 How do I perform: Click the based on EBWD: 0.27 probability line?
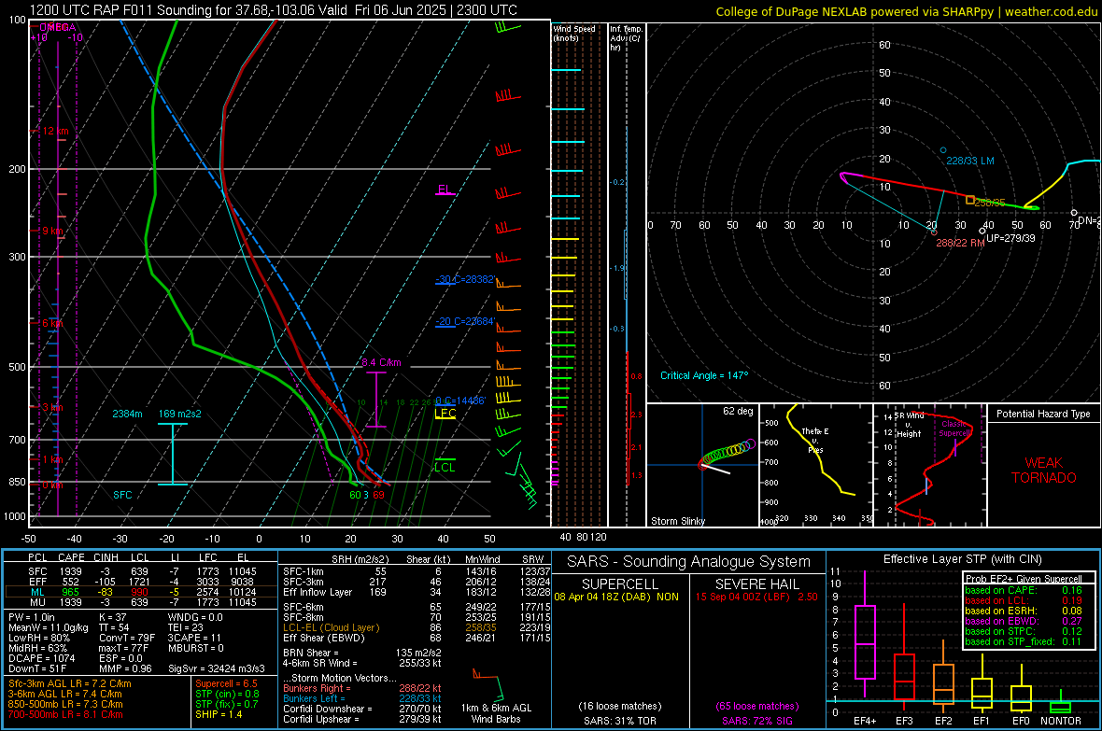point(1024,622)
